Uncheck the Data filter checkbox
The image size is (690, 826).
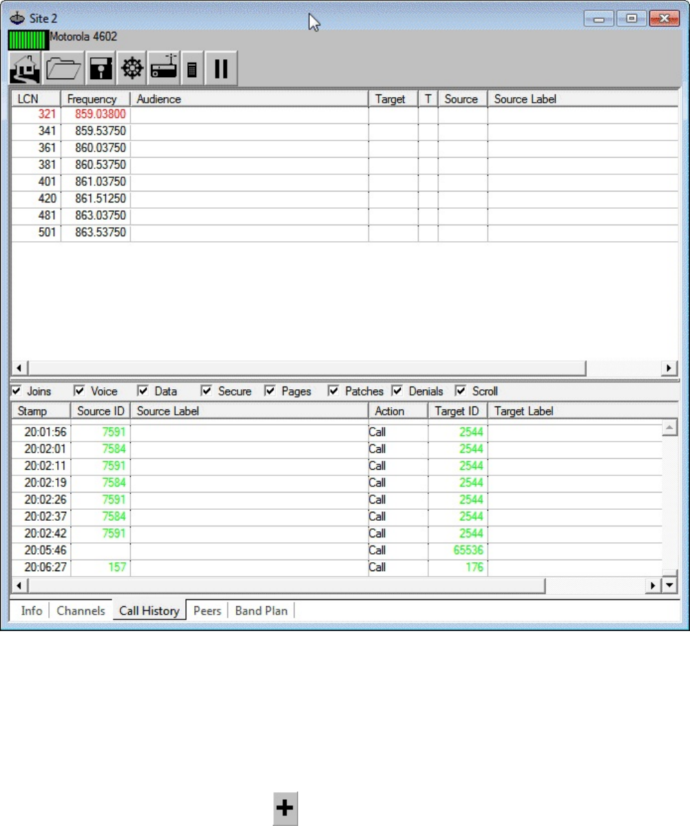(x=143, y=391)
